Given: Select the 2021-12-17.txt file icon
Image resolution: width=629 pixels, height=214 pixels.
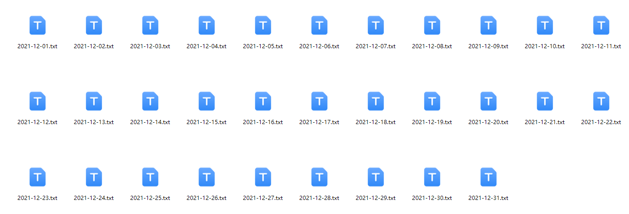Looking at the screenshot, I should coord(319,101).
